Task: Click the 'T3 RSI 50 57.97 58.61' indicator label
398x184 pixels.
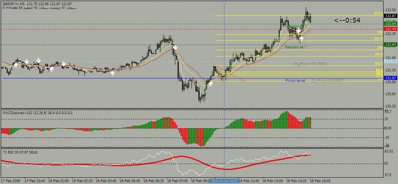Action: (20, 152)
